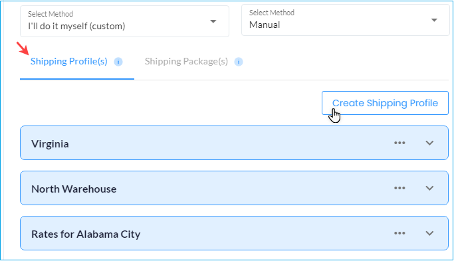
Task: Click the arrow on the custom method dropdown
Action: coord(213,21)
